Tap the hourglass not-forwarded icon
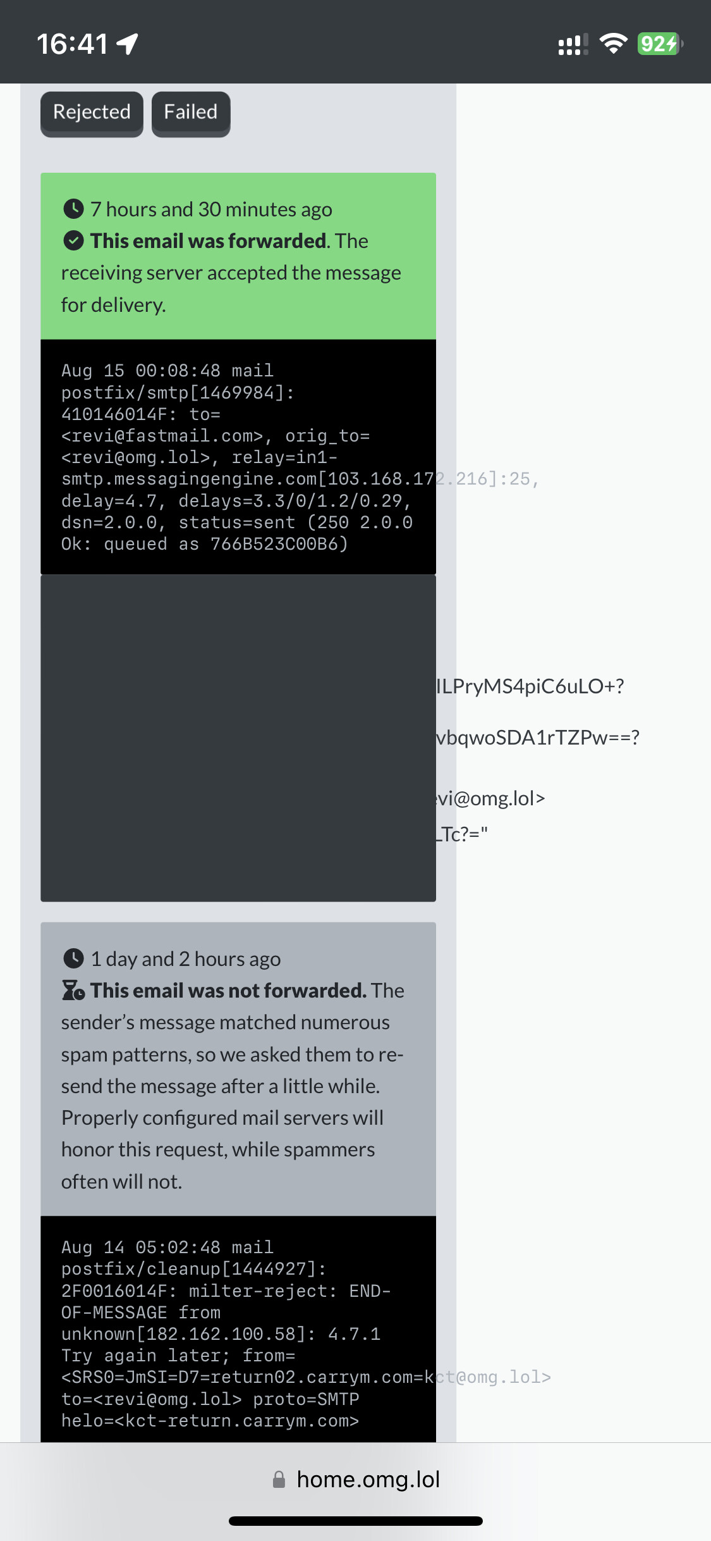This screenshot has height=1541, width=711. click(x=73, y=990)
